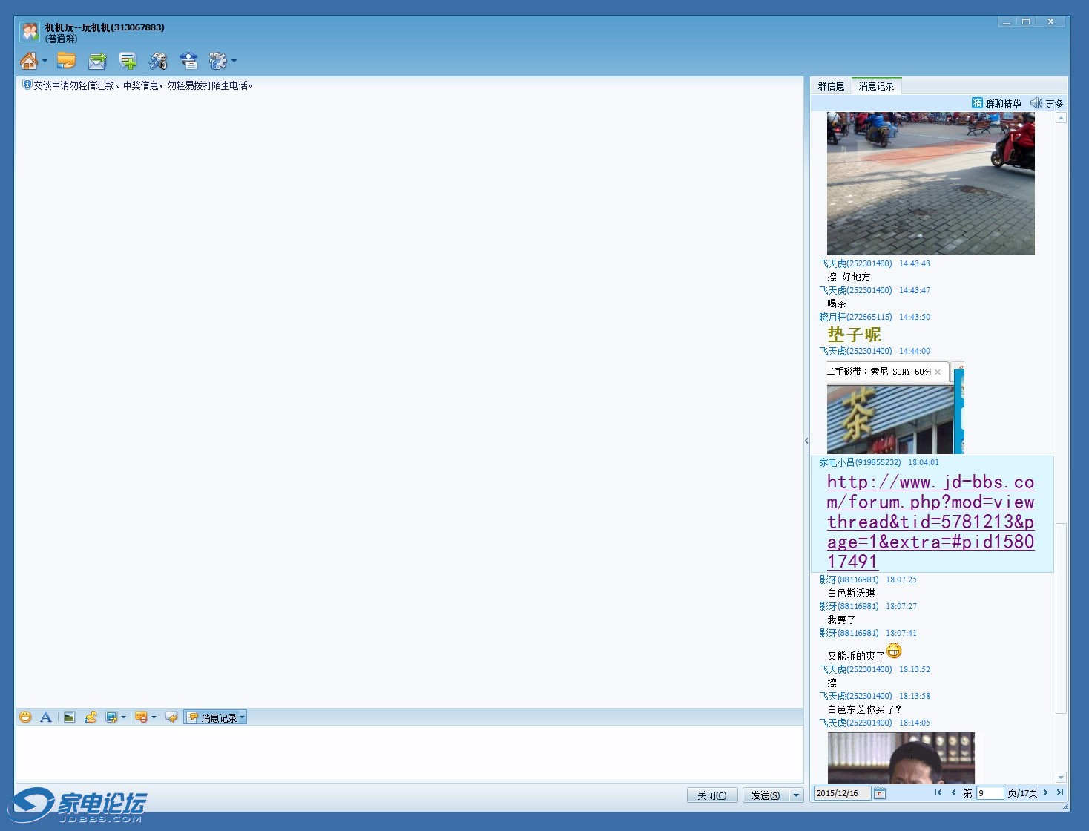Open the emoji smiley picker

pos(25,717)
